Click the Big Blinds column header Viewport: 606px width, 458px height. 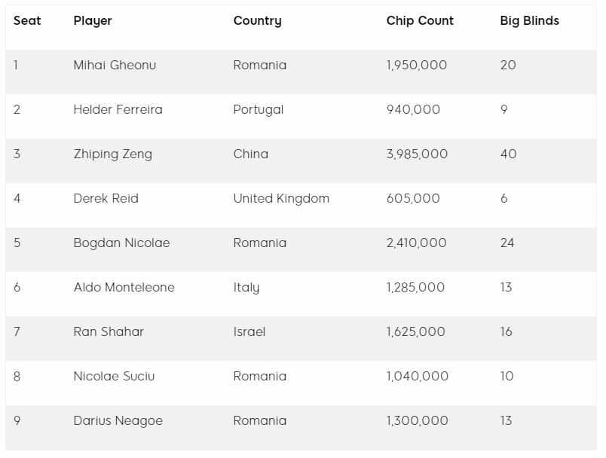tap(529, 21)
